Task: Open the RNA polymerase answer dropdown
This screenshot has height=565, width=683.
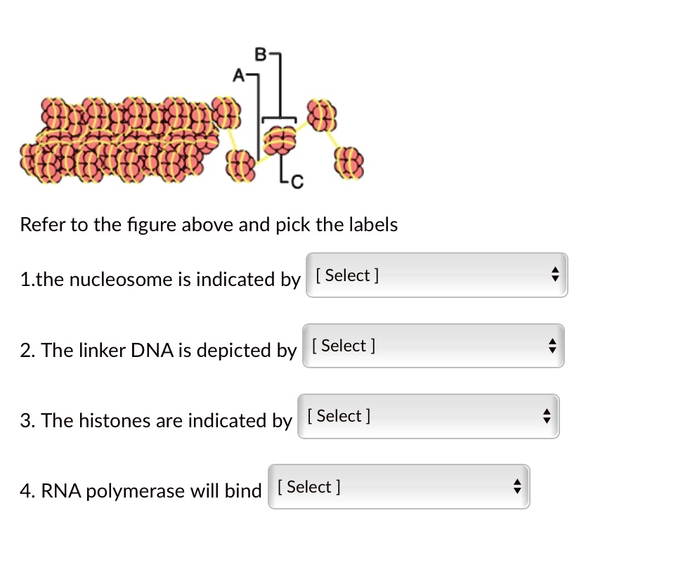Action: point(398,486)
